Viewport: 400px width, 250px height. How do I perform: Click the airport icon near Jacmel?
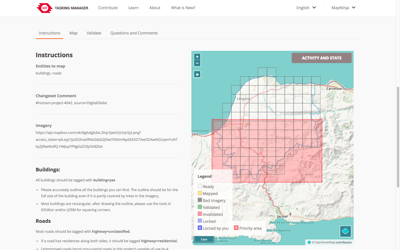(290, 214)
